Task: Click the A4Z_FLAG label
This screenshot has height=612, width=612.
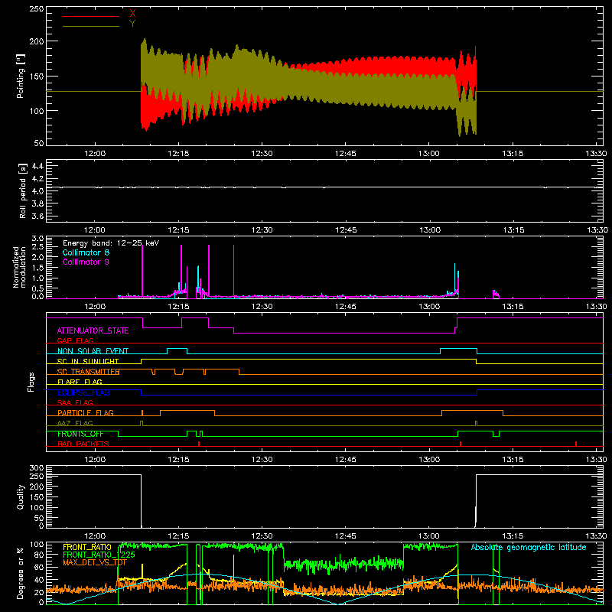Action: 75,423
